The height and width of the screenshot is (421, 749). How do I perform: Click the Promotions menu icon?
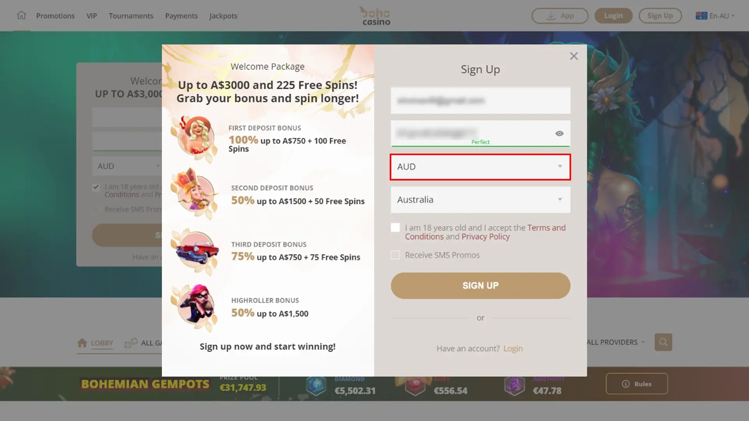pyautogui.click(x=55, y=16)
